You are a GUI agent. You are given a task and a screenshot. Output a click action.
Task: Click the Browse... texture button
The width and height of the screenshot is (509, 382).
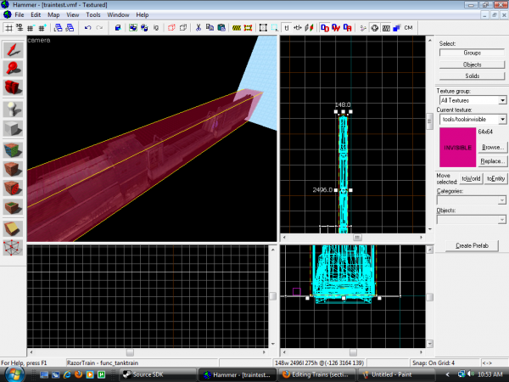[493, 147]
